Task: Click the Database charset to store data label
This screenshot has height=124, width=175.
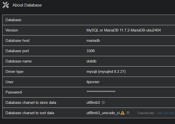Action: pos(31,103)
